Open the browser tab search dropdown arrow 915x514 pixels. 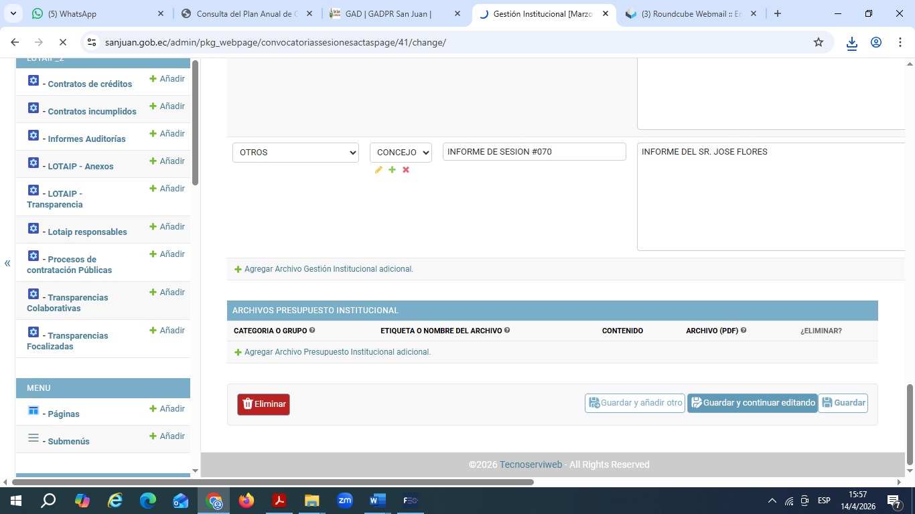pos(13,13)
